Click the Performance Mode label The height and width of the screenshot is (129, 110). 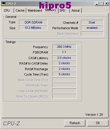pyautogui.click(x=65, y=28)
